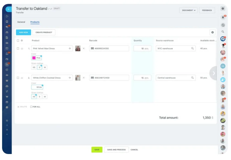This screenshot has width=231, height=160.
Task: Enable the FOR ALL checkbox
Action: [x=31, y=107]
